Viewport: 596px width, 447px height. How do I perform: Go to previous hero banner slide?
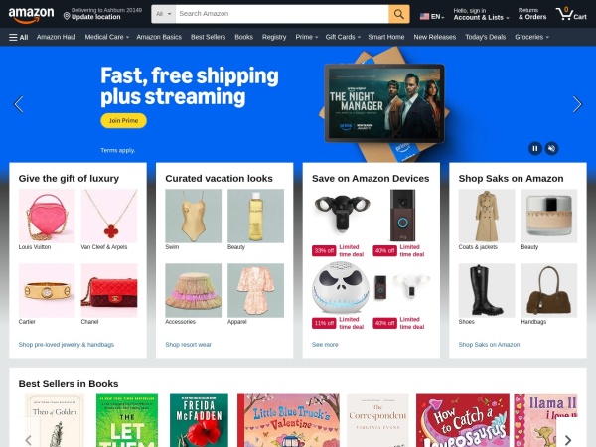tap(19, 104)
